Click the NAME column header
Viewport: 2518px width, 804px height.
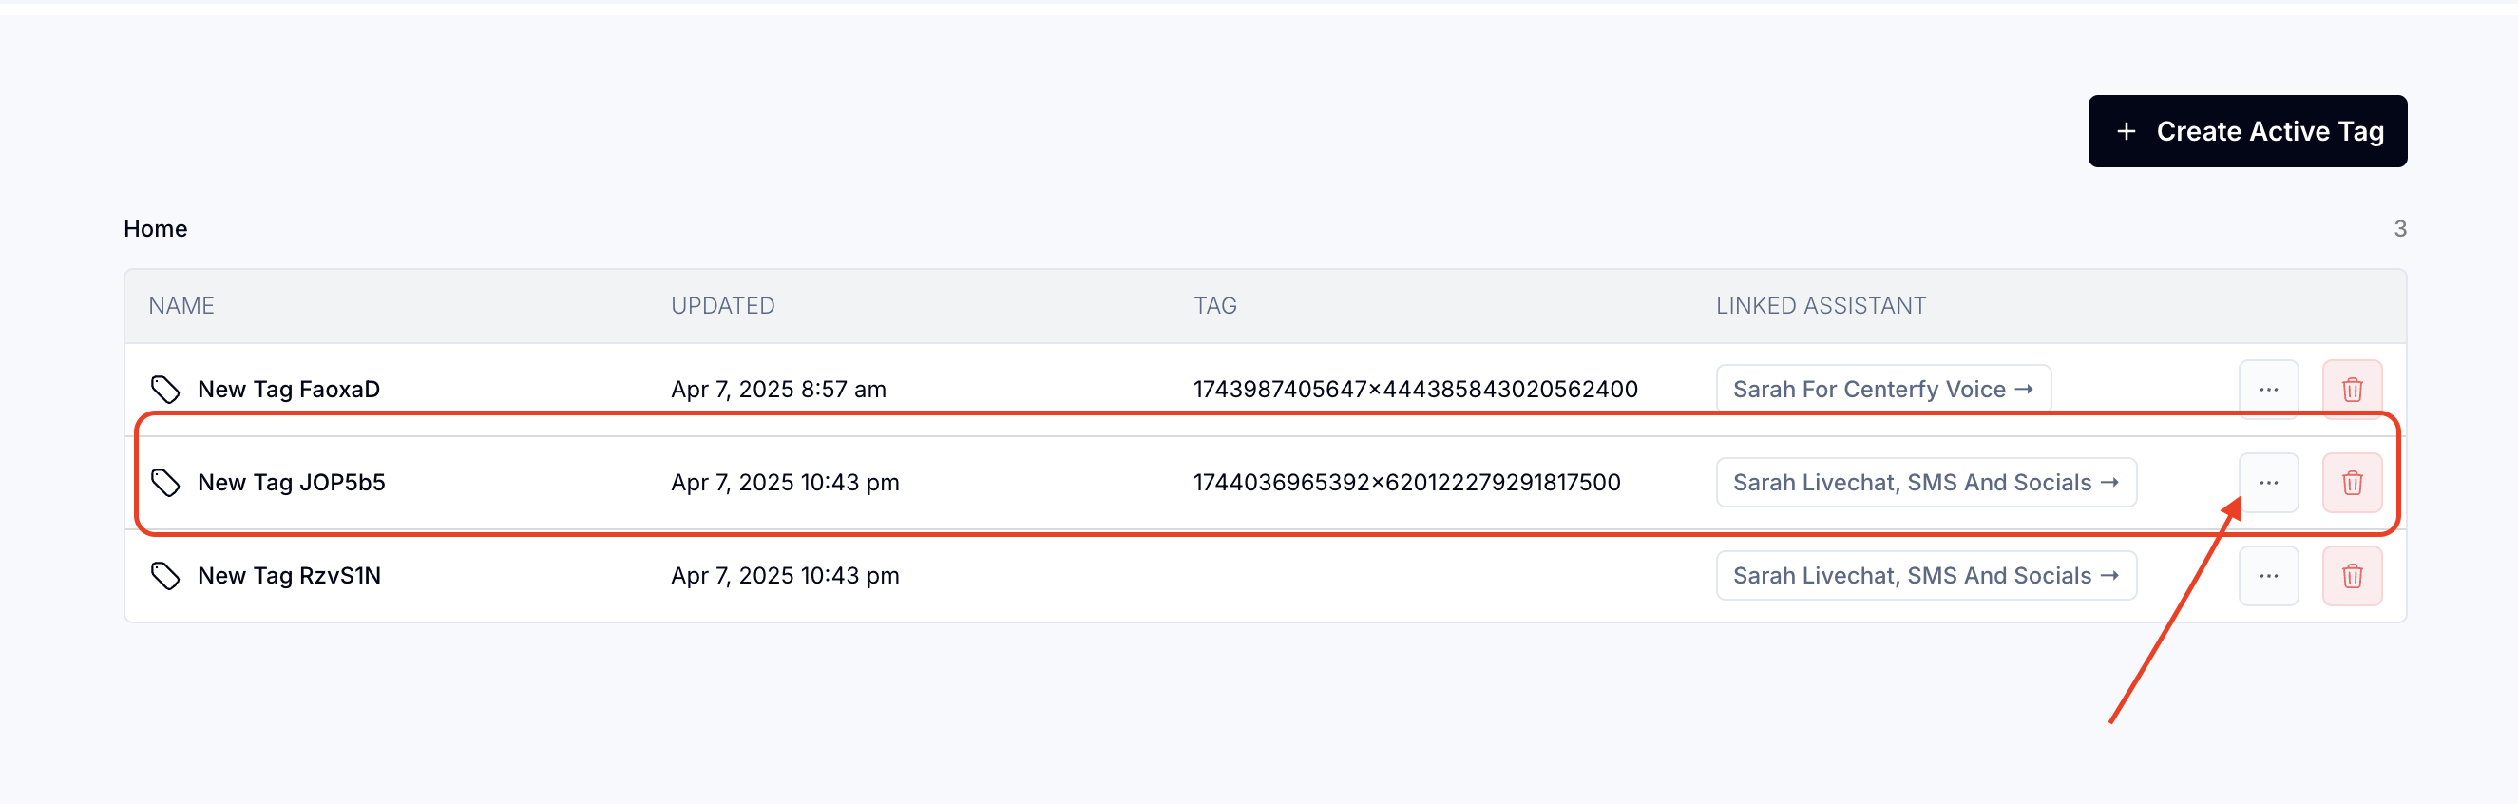181,306
